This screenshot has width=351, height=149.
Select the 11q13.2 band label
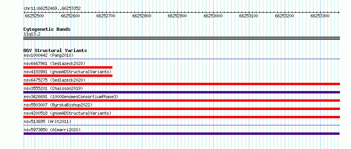(32, 34)
